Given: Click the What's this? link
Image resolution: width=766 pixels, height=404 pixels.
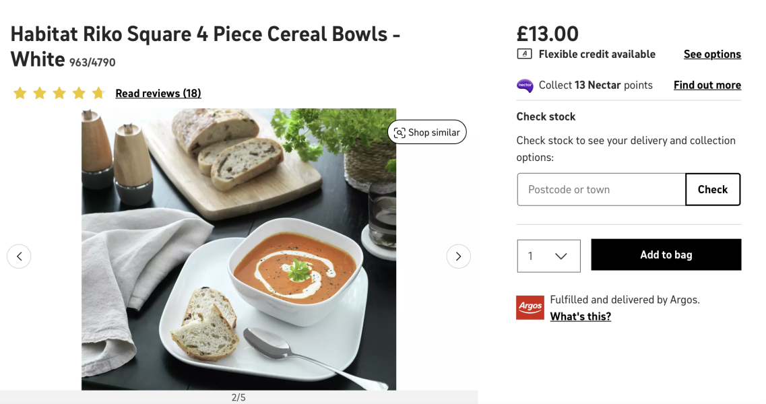Looking at the screenshot, I should [580, 316].
